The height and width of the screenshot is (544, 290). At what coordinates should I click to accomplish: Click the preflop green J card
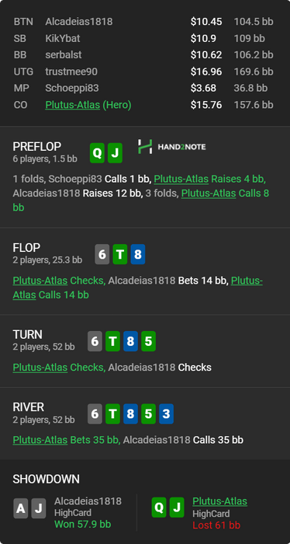(x=115, y=153)
